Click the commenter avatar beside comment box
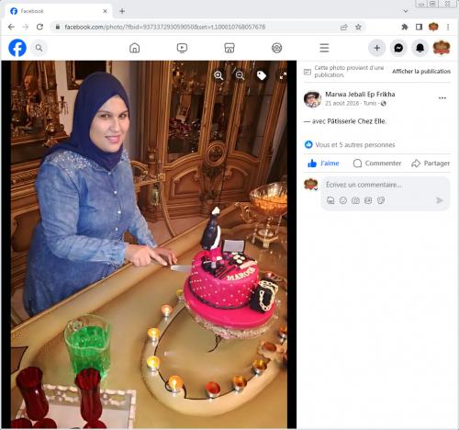 pyautogui.click(x=311, y=185)
